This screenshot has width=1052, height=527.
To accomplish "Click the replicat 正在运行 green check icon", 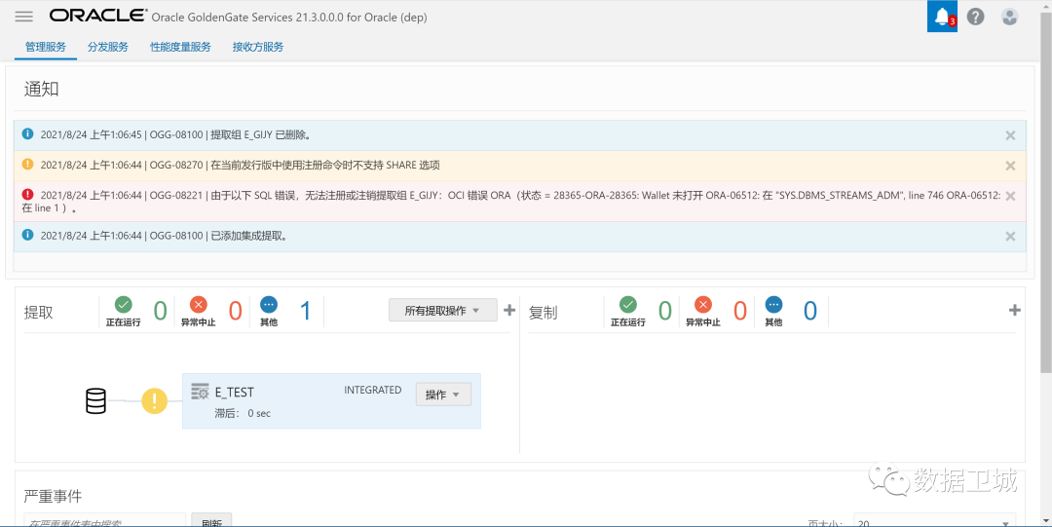I will point(628,306).
